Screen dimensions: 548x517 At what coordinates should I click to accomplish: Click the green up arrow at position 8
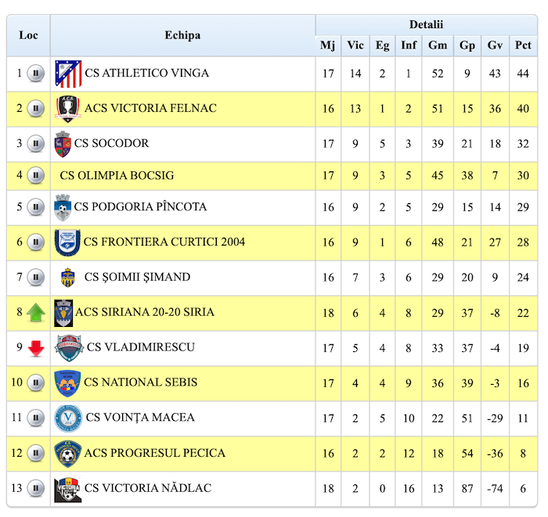point(36,313)
